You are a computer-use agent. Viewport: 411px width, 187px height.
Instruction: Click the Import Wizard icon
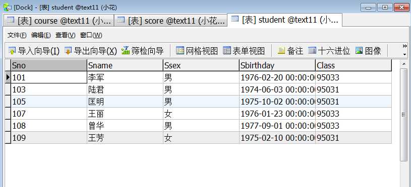click(x=12, y=51)
